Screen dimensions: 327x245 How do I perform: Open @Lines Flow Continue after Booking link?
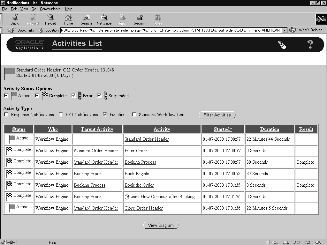pyautogui.click(x=160, y=197)
